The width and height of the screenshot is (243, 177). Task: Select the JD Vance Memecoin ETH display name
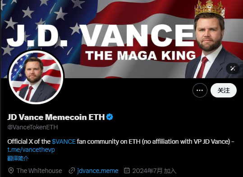click(x=56, y=117)
